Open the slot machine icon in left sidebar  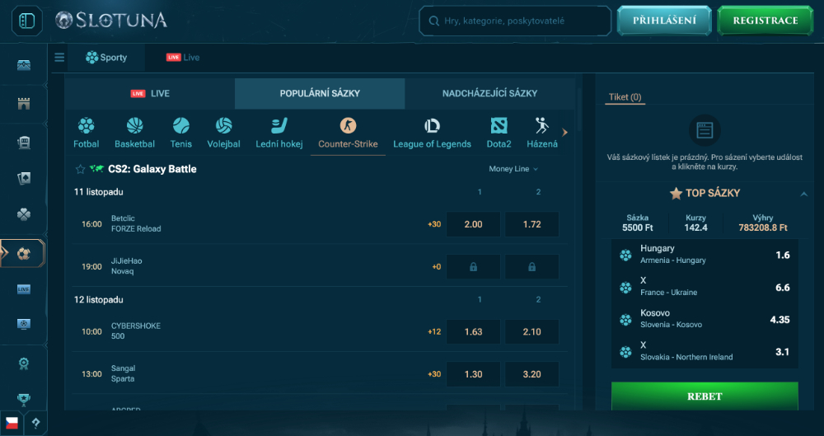point(24,143)
